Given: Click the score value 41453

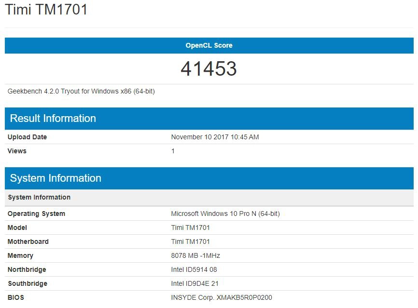Looking at the screenshot, I should tap(209, 68).
